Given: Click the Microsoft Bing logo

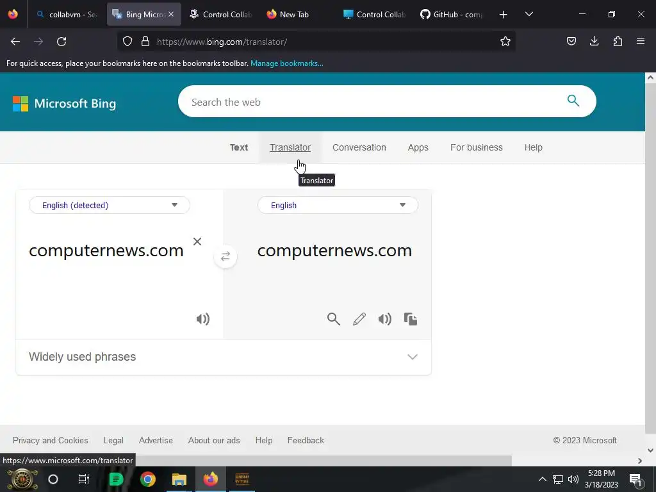Looking at the screenshot, I should pyautogui.click(x=64, y=103).
